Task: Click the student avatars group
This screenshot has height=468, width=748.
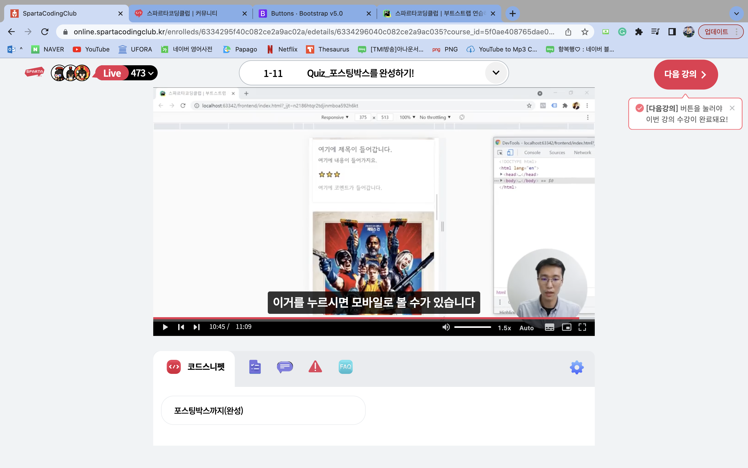Action: 70,73
